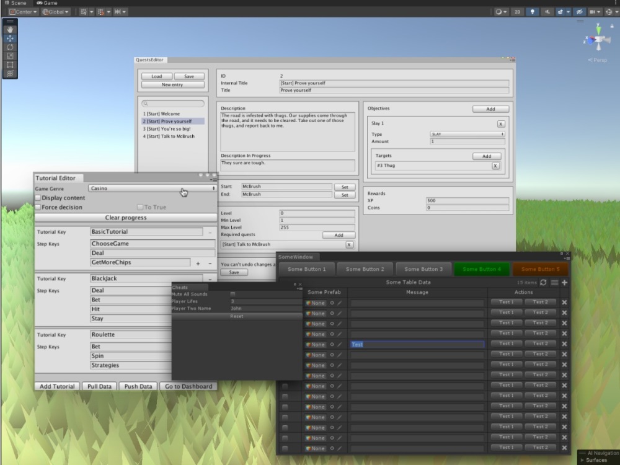Viewport: 620px width, 465px height.
Task: Expand the grid visibility dropdown arrow
Action: click(x=91, y=12)
